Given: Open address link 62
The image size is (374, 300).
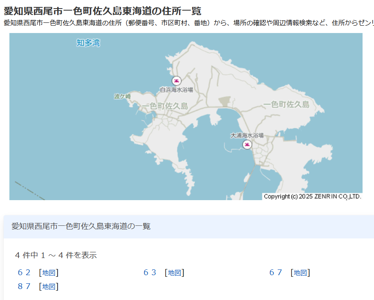Looking at the screenshot, I should (24, 272).
